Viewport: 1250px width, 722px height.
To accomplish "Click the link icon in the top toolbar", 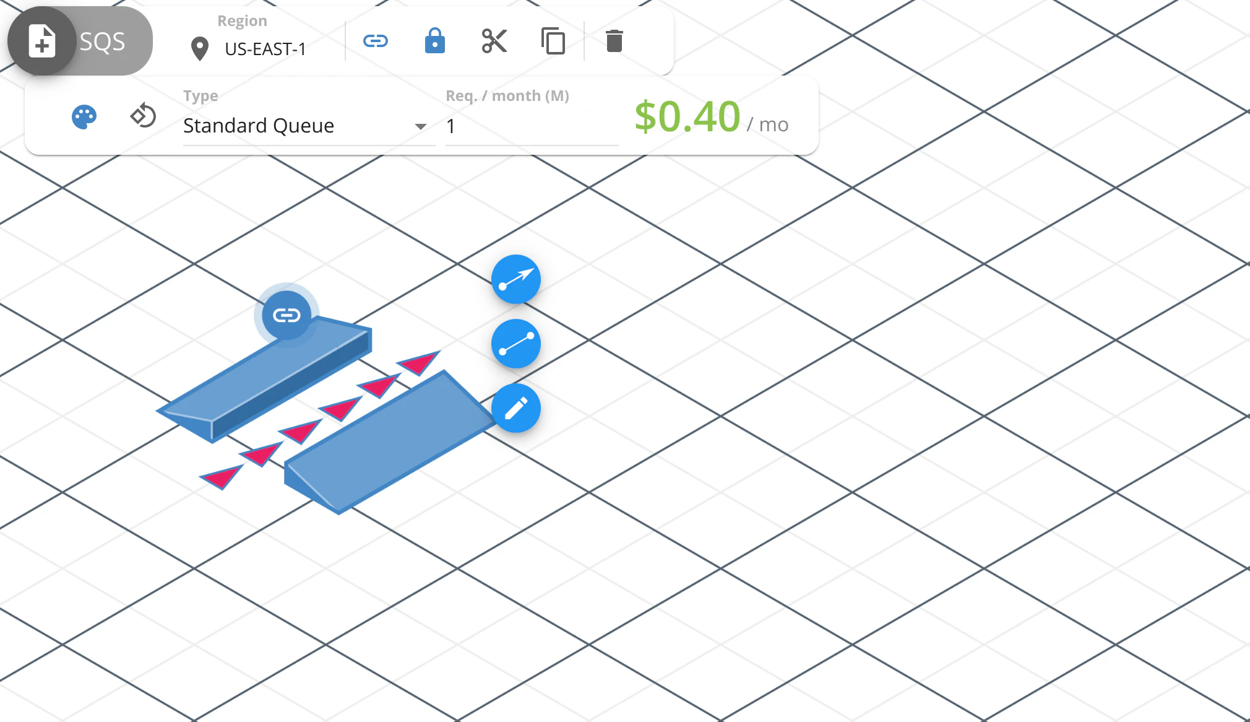I will pos(376,41).
